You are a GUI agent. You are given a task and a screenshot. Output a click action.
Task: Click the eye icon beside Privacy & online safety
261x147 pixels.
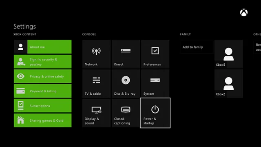(21, 76)
